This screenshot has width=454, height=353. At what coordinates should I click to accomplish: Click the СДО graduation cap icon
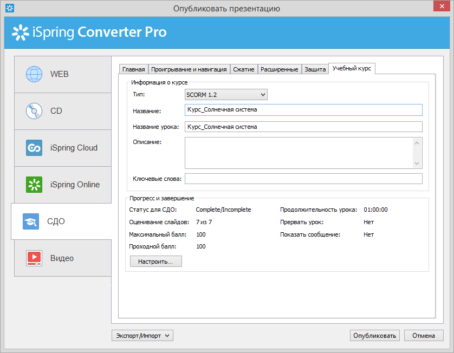click(x=31, y=221)
